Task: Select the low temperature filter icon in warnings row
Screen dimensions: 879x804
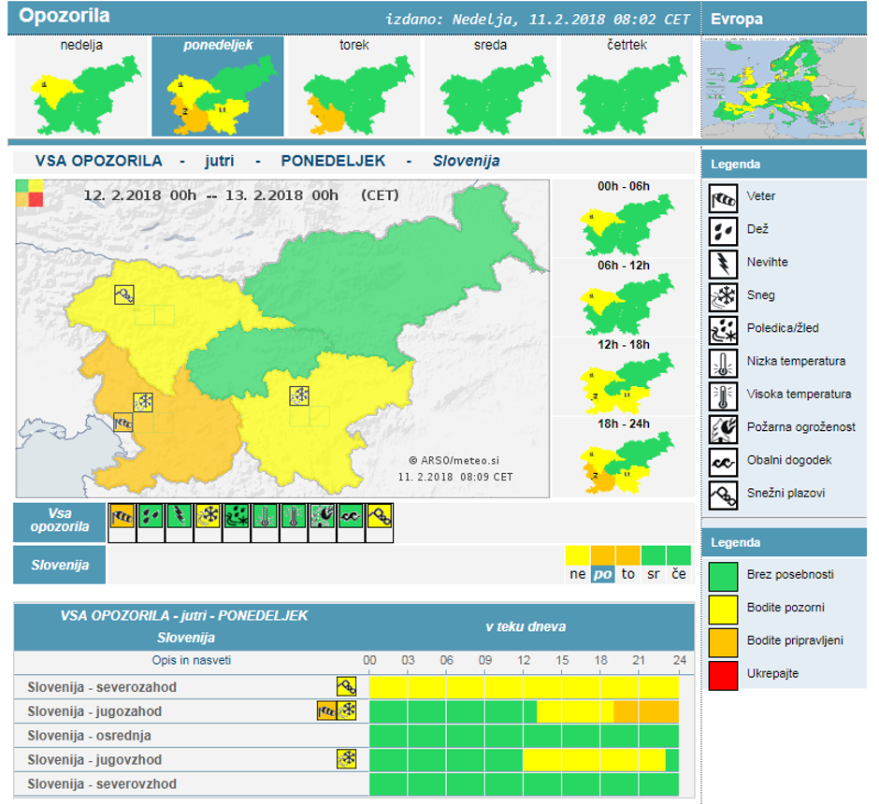Action: pos(266,517)
